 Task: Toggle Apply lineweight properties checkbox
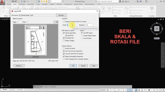64,56
